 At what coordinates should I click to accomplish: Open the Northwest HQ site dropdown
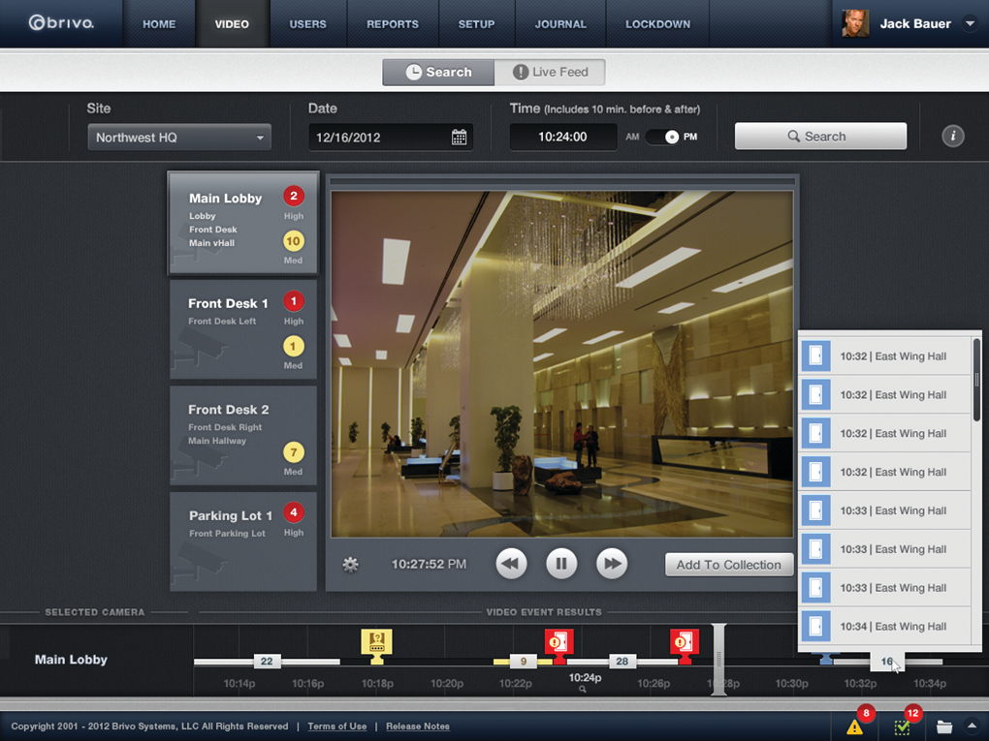click(x=178, y=137)
